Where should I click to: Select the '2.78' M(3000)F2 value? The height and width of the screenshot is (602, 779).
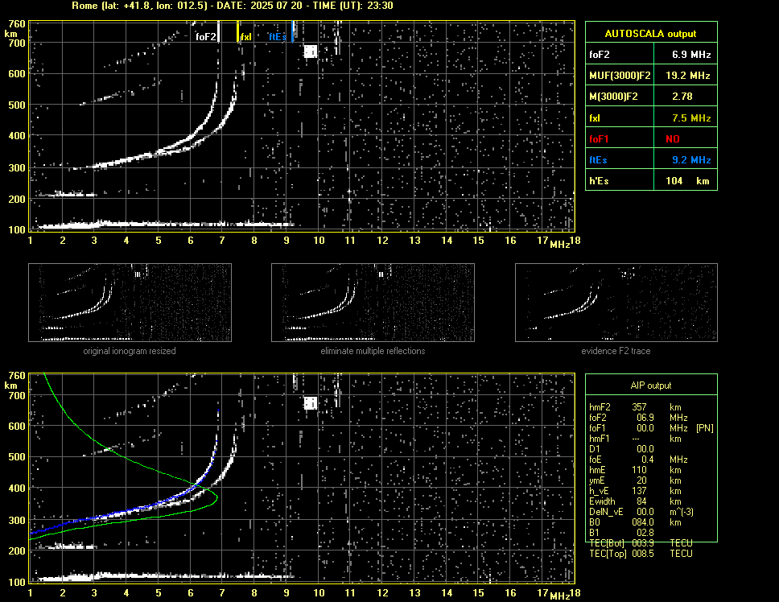point(682,97)
